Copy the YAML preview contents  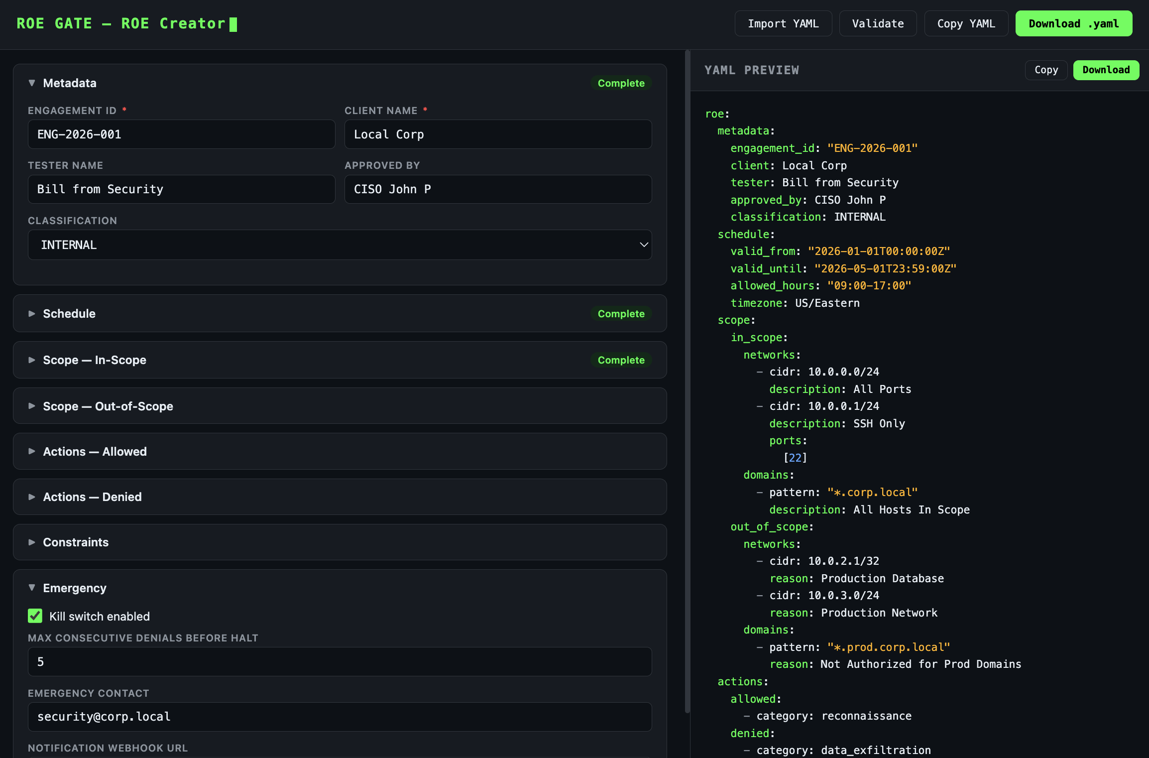pyautogui.click(x=1045, y=70)
